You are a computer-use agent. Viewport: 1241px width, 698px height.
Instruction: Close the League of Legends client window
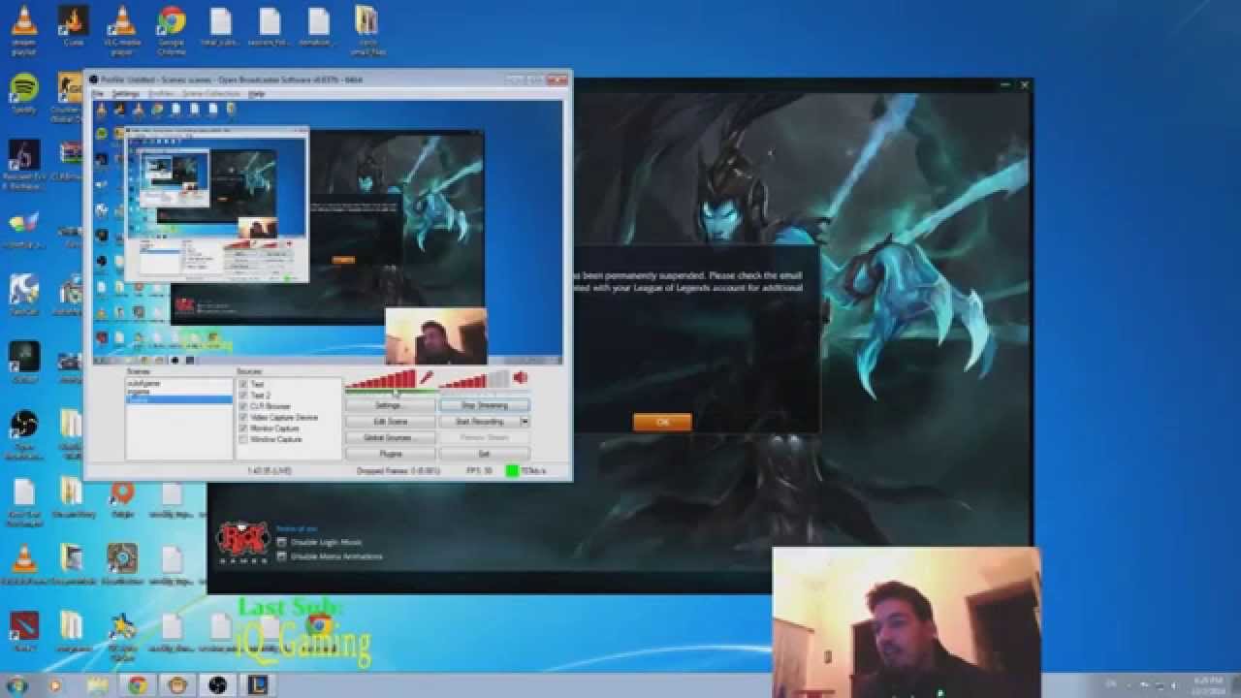click(x=1025, y=85)
